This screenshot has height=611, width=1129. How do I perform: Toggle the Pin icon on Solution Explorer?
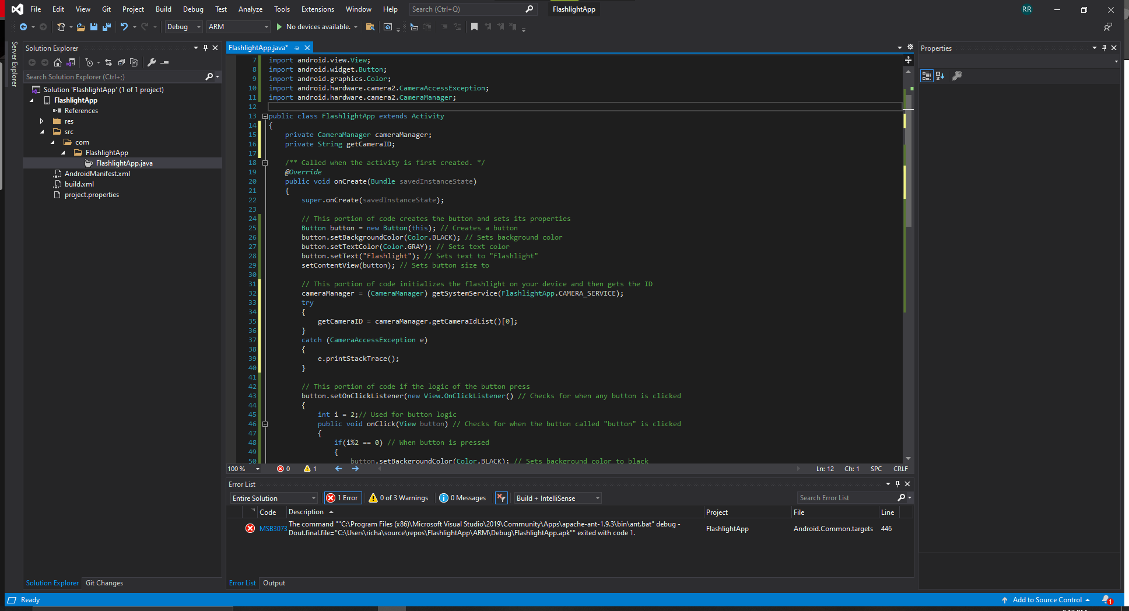tap(205, 48)
